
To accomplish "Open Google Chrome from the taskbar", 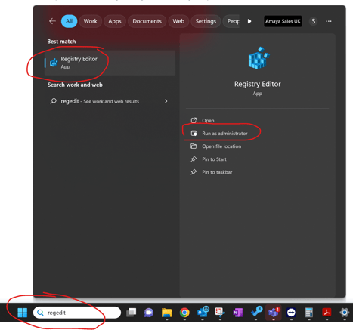I will [184, 313].
